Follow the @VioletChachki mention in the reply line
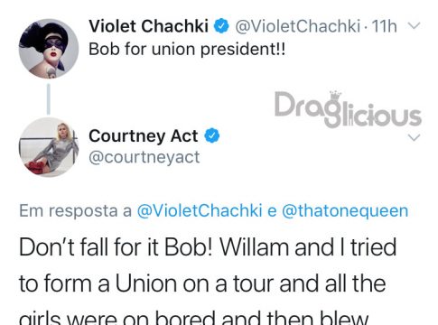The width and height of the screenshot is (438, 325). click(x=200, y=210)
